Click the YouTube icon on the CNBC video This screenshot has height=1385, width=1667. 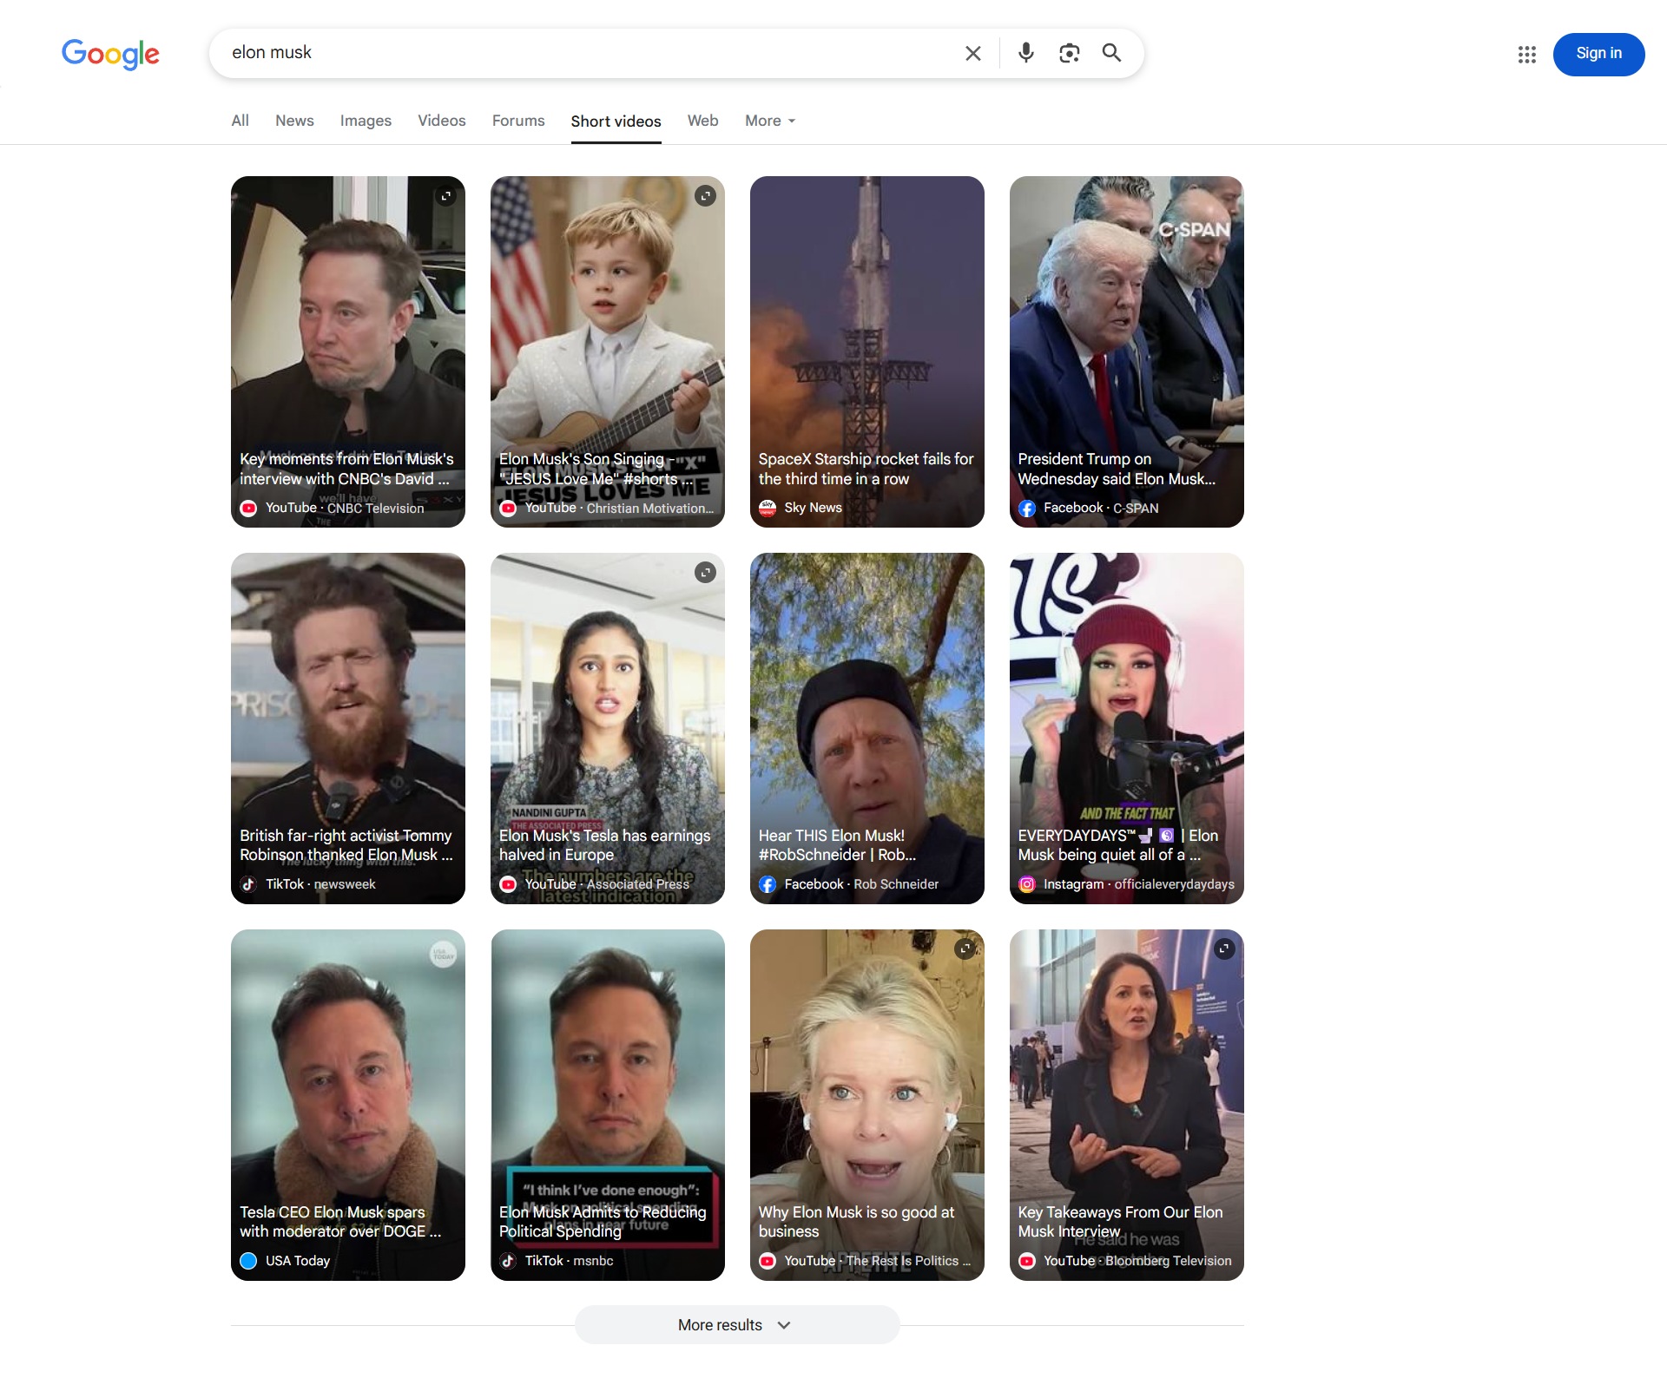click(x=248, y=508)
